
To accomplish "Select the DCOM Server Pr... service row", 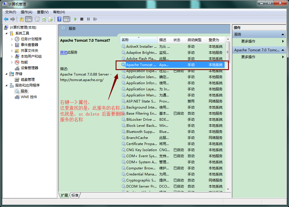I will click(173, 186).
